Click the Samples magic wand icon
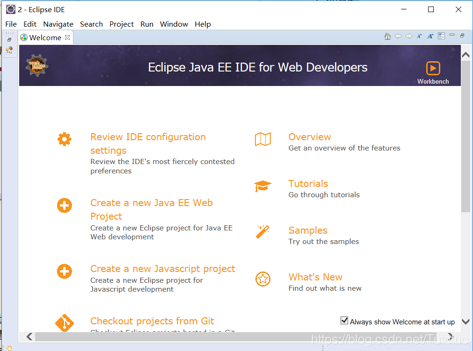Screen dimensions: 473x351 (x=263, y=232)
